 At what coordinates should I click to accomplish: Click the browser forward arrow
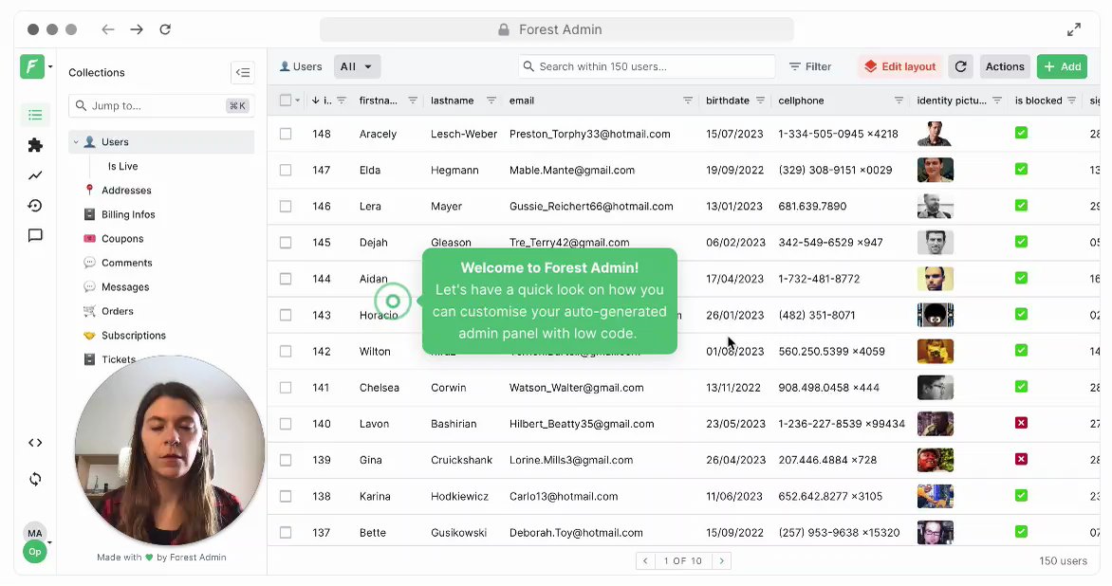pyautogui.click(x=137, y=29)
